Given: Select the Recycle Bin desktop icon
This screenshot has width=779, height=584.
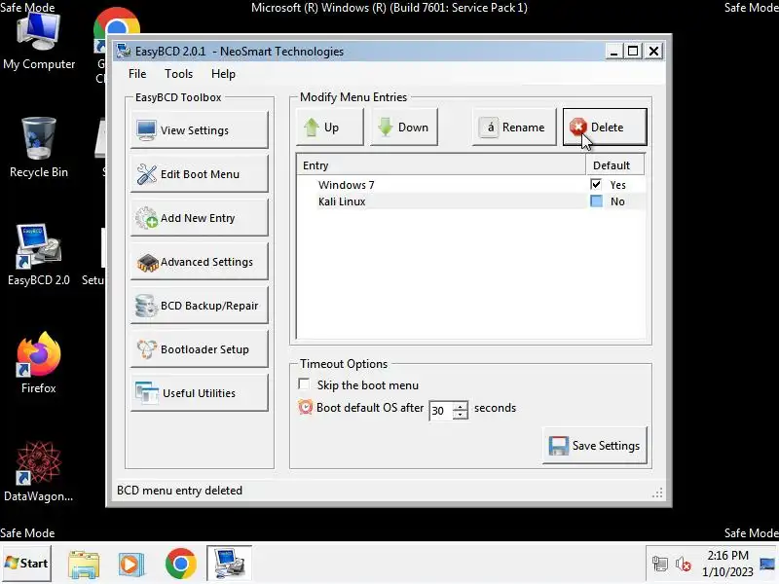Looking at the screenshot, I should [x=39, y=148].
